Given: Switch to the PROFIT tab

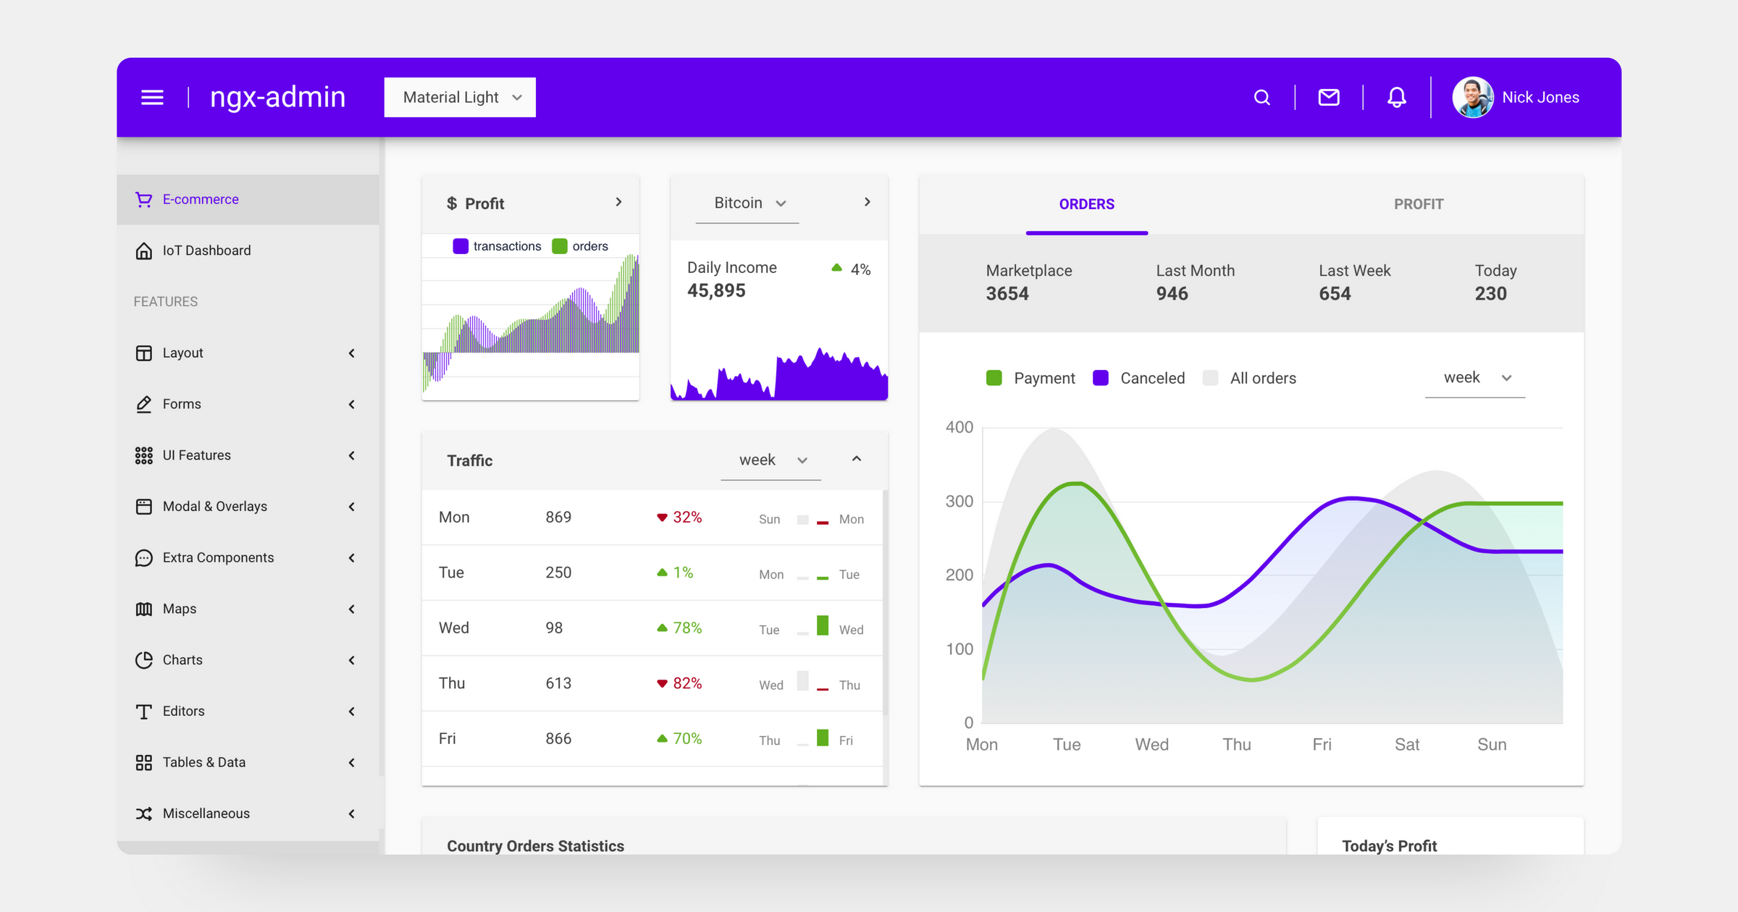Looking at the screenshot, I should pos(1418,204).
